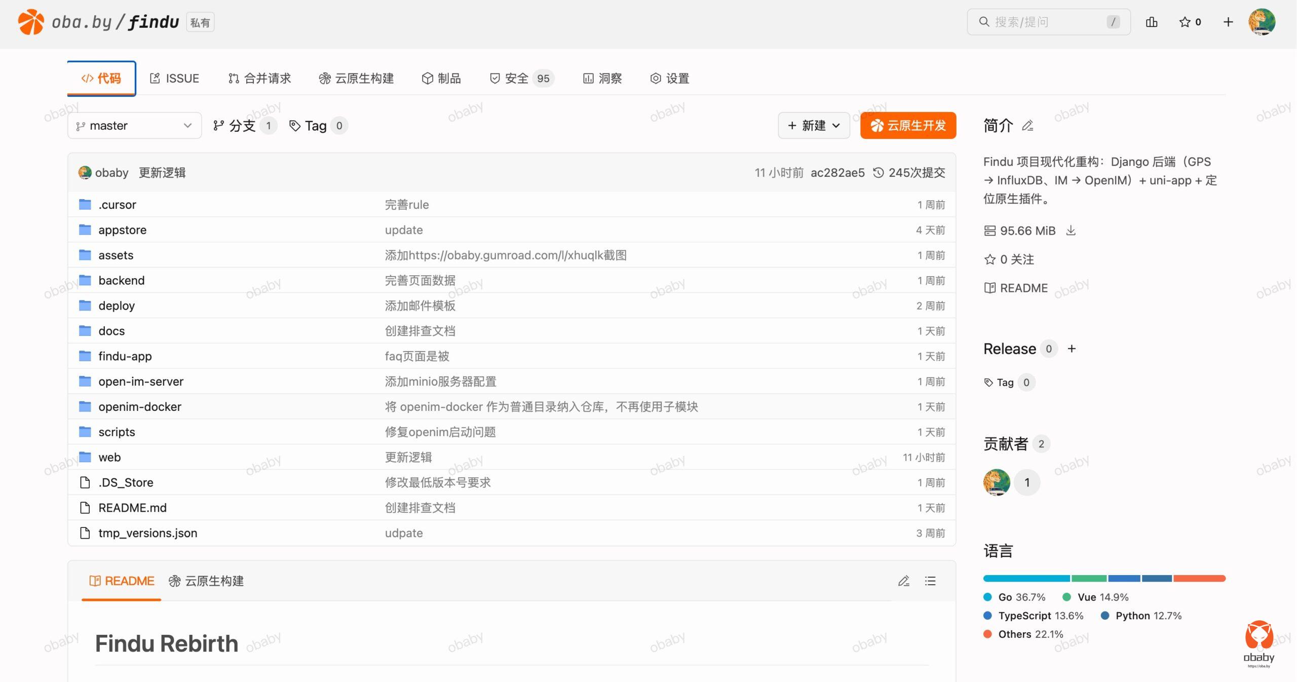Image resolution: width=1297 pixels, height=682 pixels.
Task: Click the plus icon beside Release
Action: (x=1072, y=349)
